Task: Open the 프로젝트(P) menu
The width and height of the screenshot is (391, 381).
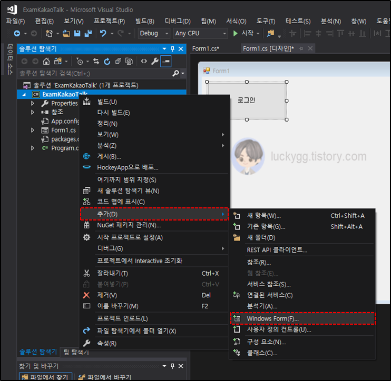Action: tap(109, 22)
